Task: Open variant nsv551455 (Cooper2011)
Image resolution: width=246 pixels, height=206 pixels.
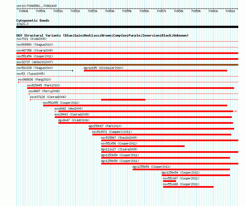Action: (61, 103)
